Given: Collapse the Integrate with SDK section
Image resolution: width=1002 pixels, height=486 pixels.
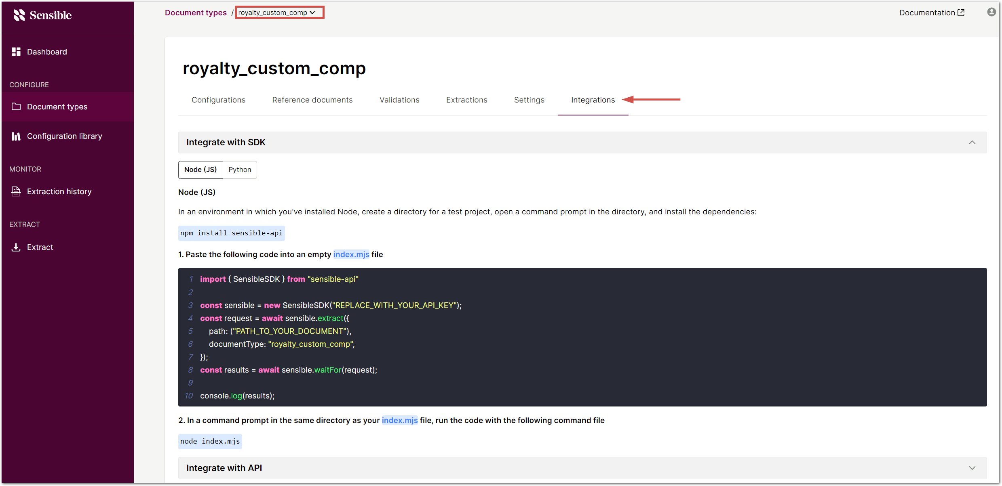Looking at the screenshot, I should click(x=972, y=142).
